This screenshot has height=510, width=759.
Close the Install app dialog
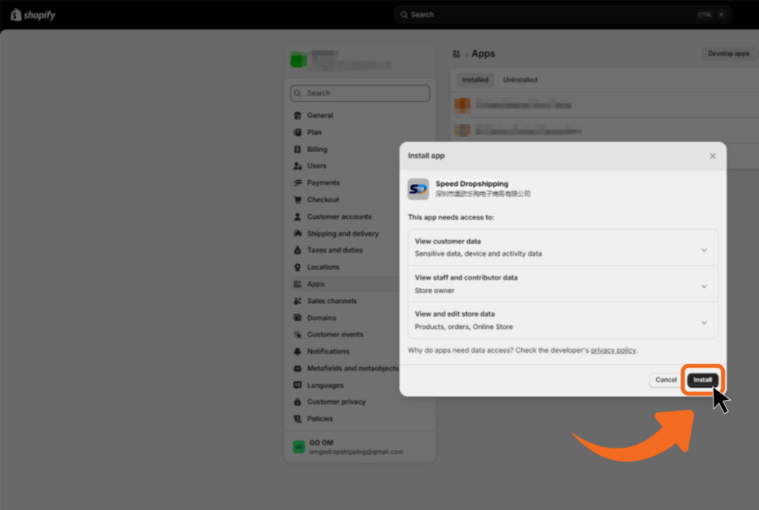(x=712, y=156)
